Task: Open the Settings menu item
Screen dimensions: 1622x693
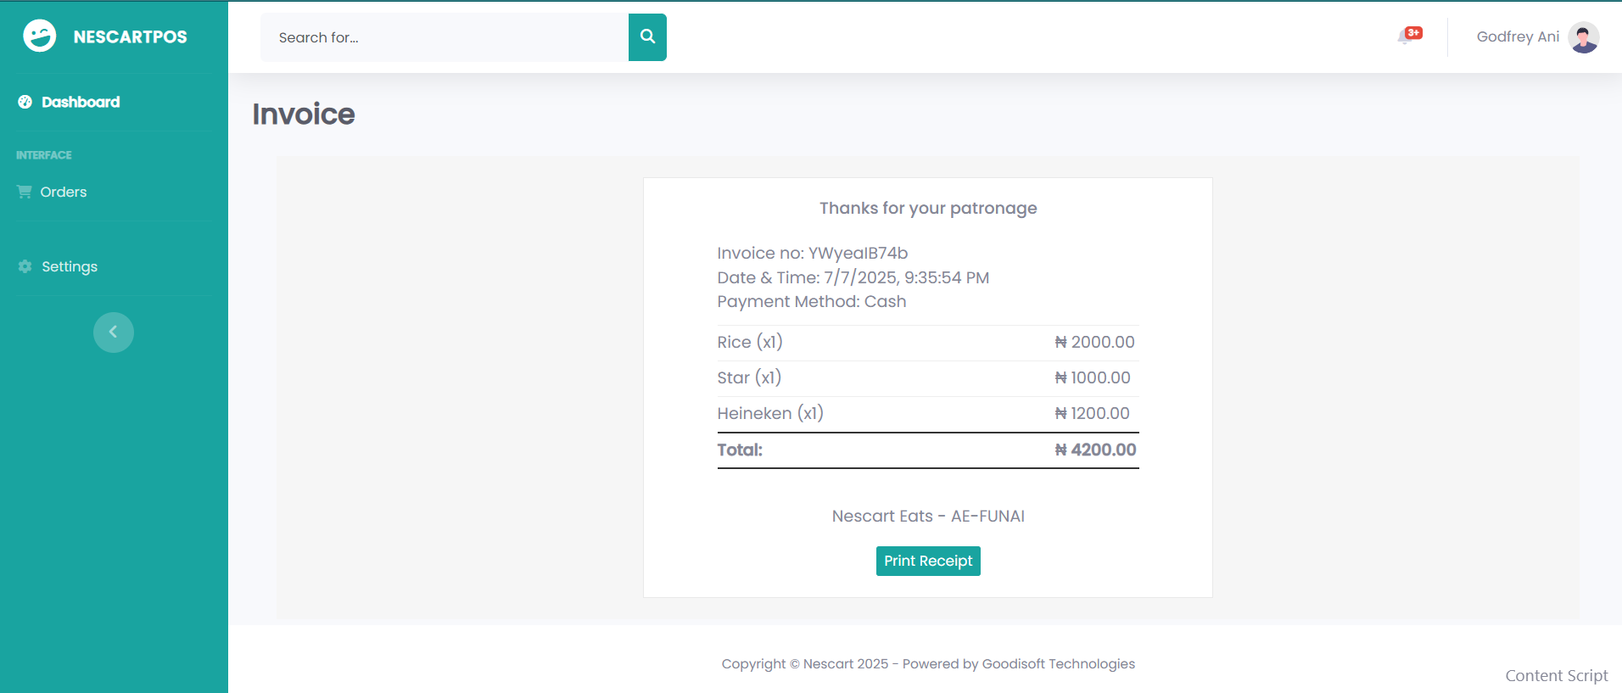Action: (70, 266)
